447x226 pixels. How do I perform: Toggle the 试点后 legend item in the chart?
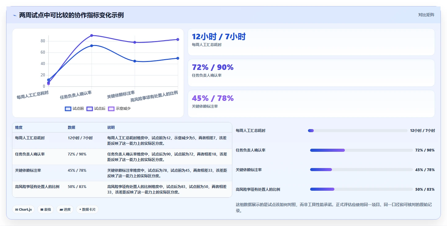pos(96,109)
